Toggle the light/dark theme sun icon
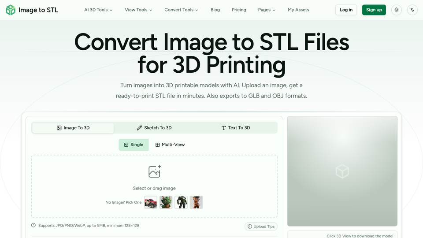 (396, 10)
